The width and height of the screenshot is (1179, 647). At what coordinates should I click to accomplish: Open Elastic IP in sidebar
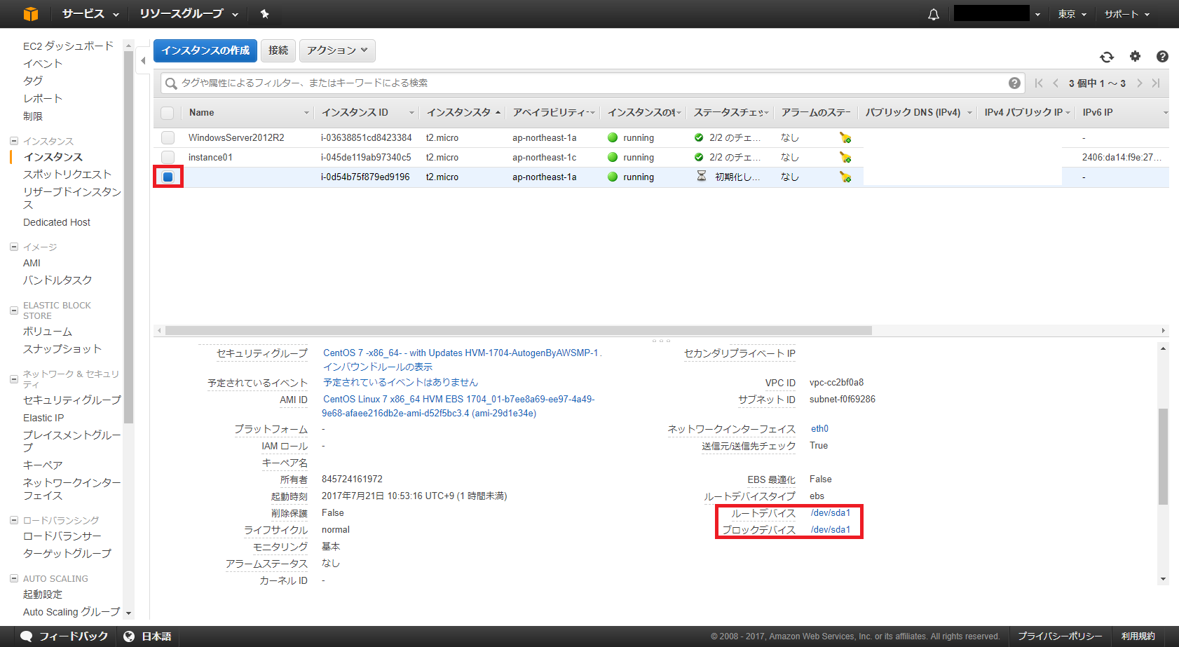tap(43, 418)
